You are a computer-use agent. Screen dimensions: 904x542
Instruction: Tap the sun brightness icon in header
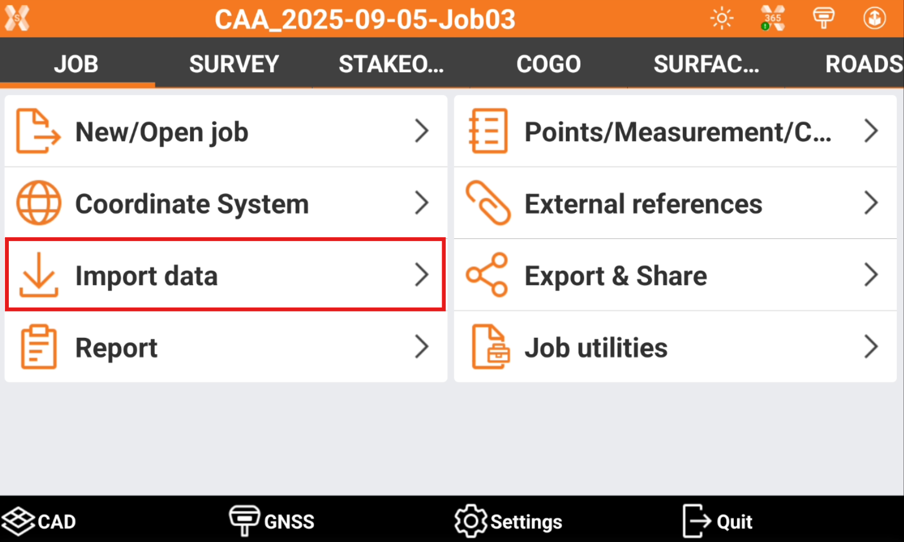721,19
